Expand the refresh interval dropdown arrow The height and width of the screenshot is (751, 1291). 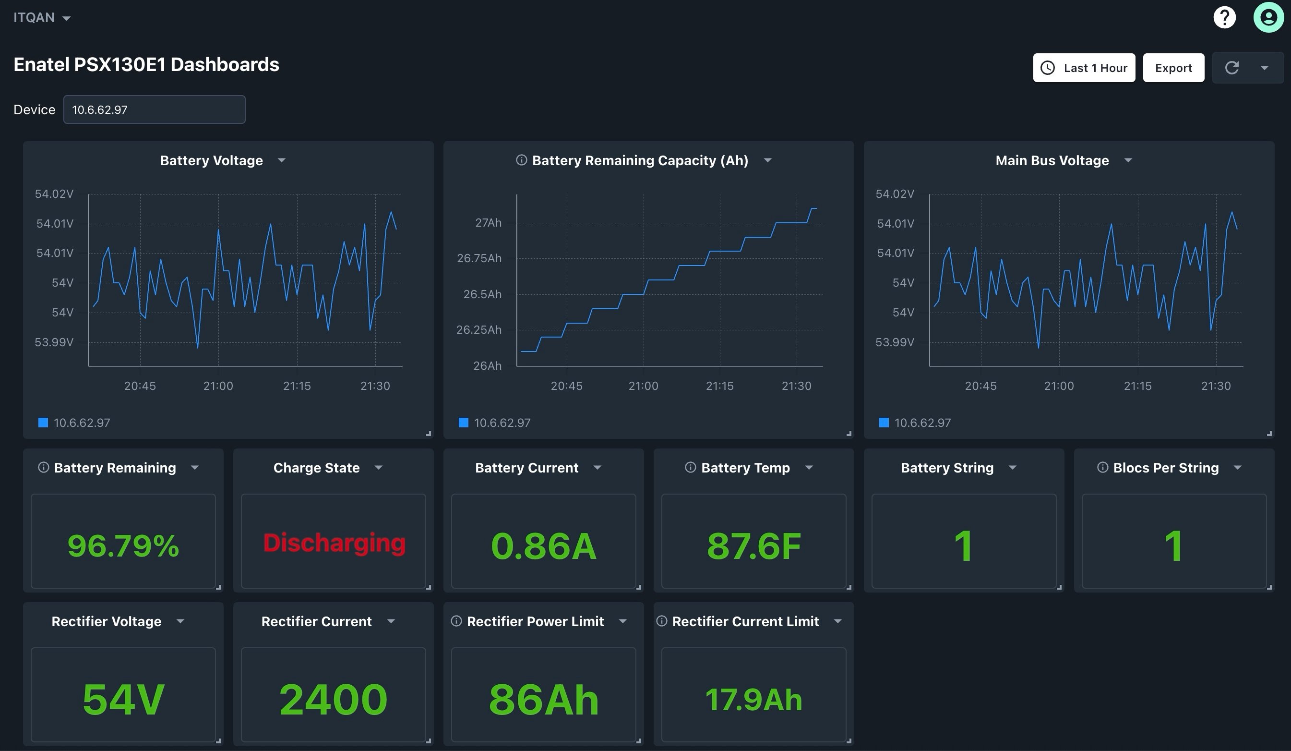[1264, 68]
